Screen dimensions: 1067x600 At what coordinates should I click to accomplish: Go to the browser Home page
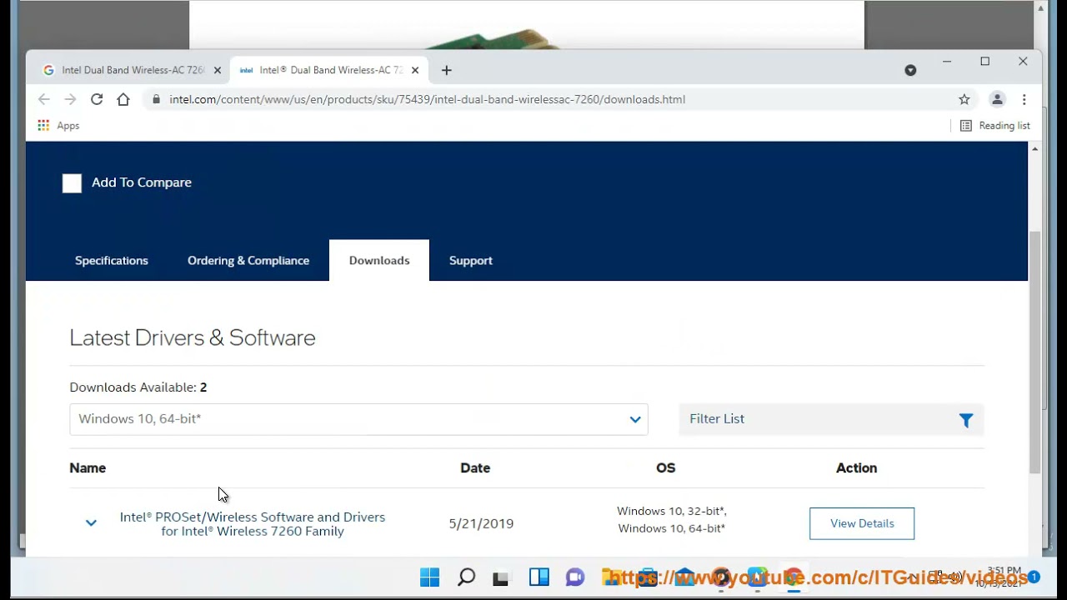coord(123,99)
